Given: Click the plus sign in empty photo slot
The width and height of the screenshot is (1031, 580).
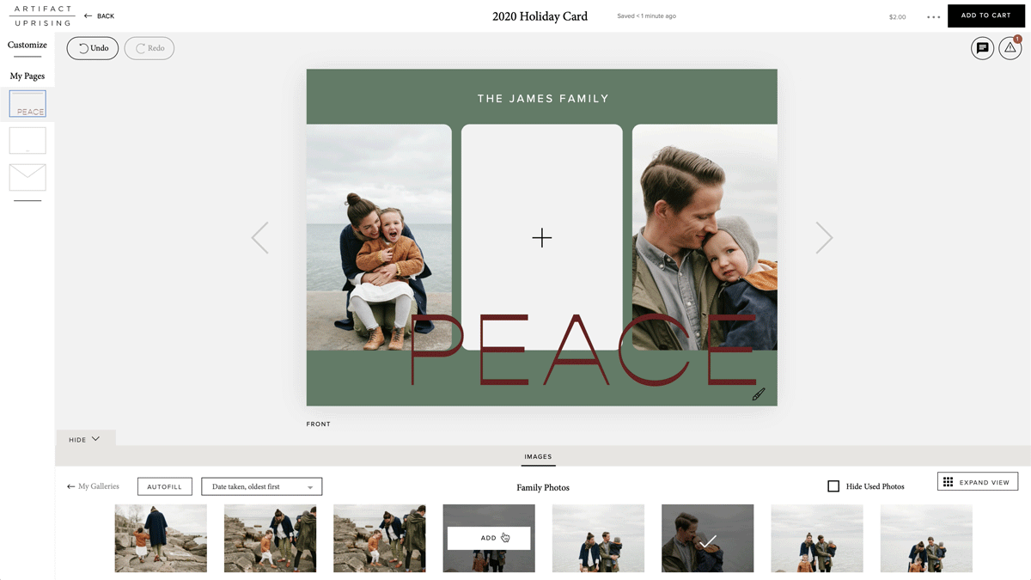Looking at the screenshot, I should point(541,238).
